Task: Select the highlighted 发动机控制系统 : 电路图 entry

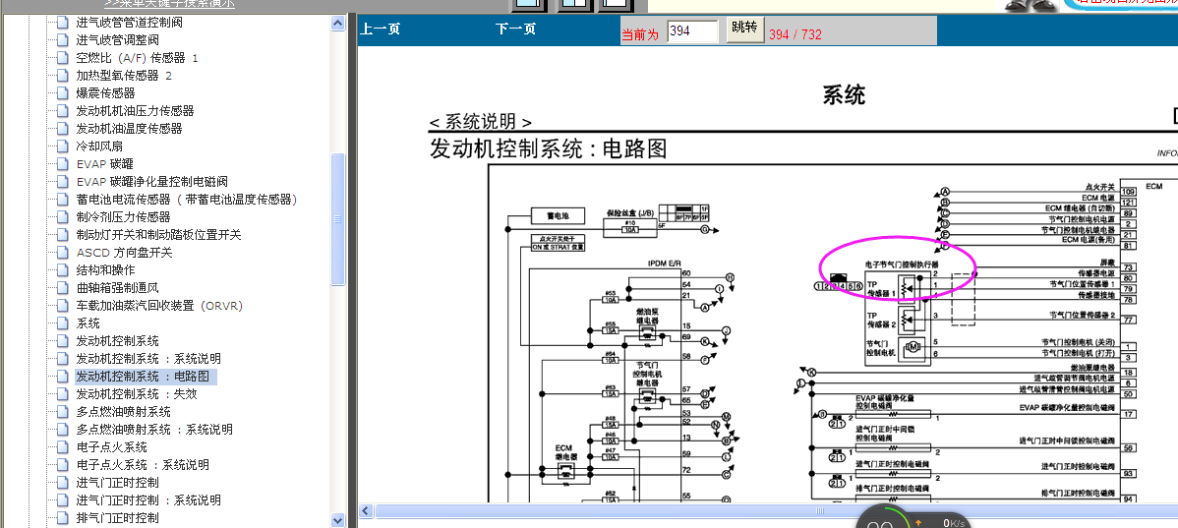Action: tap(147, 377)
